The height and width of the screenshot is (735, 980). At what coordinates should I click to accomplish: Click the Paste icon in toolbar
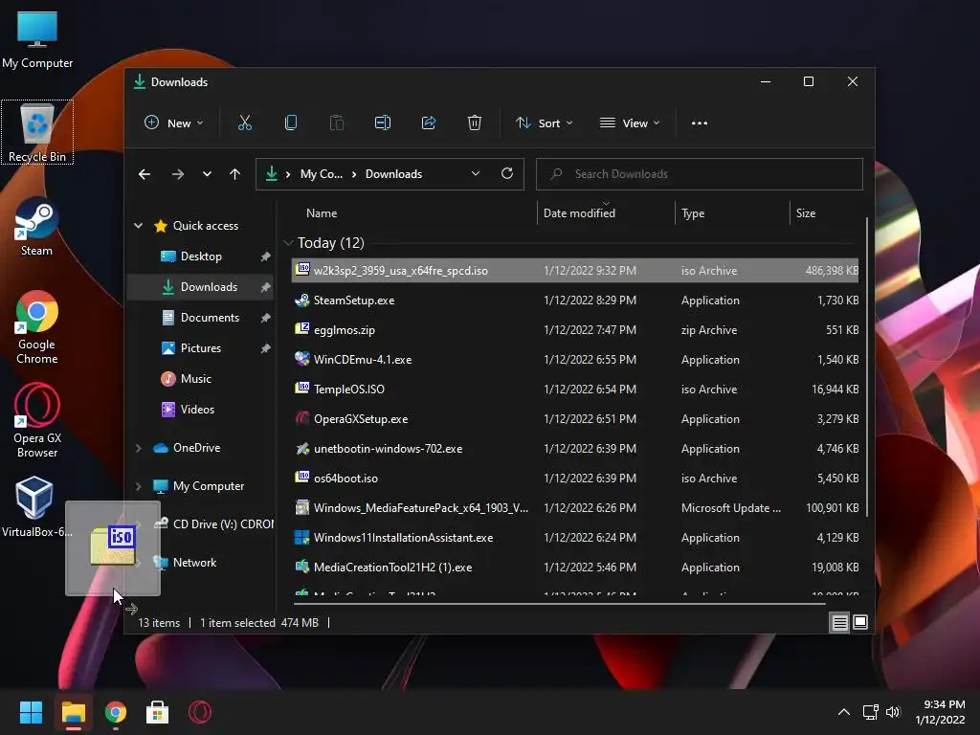click(x=336, y=123)
